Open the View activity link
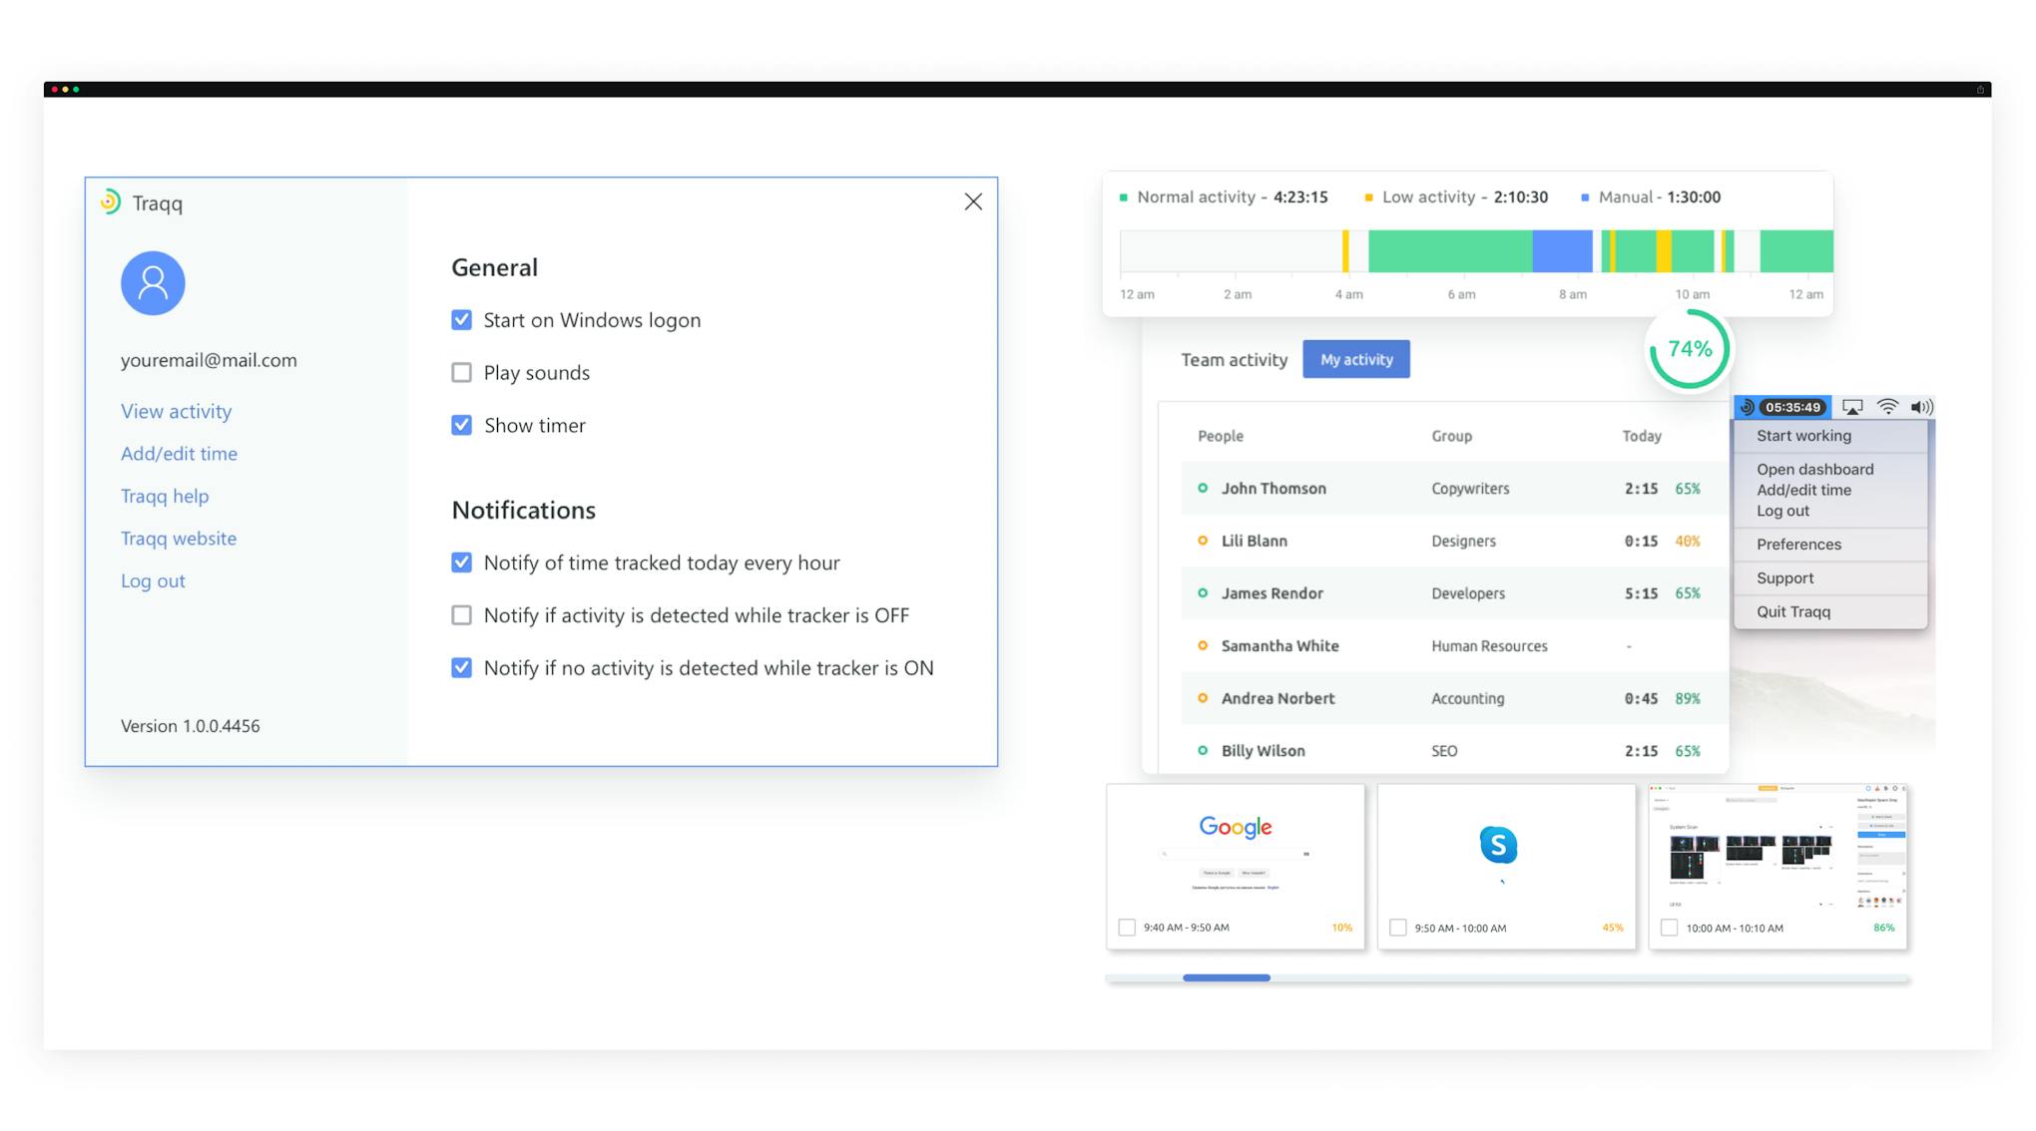2036x1131 pixels. point(177,411)
